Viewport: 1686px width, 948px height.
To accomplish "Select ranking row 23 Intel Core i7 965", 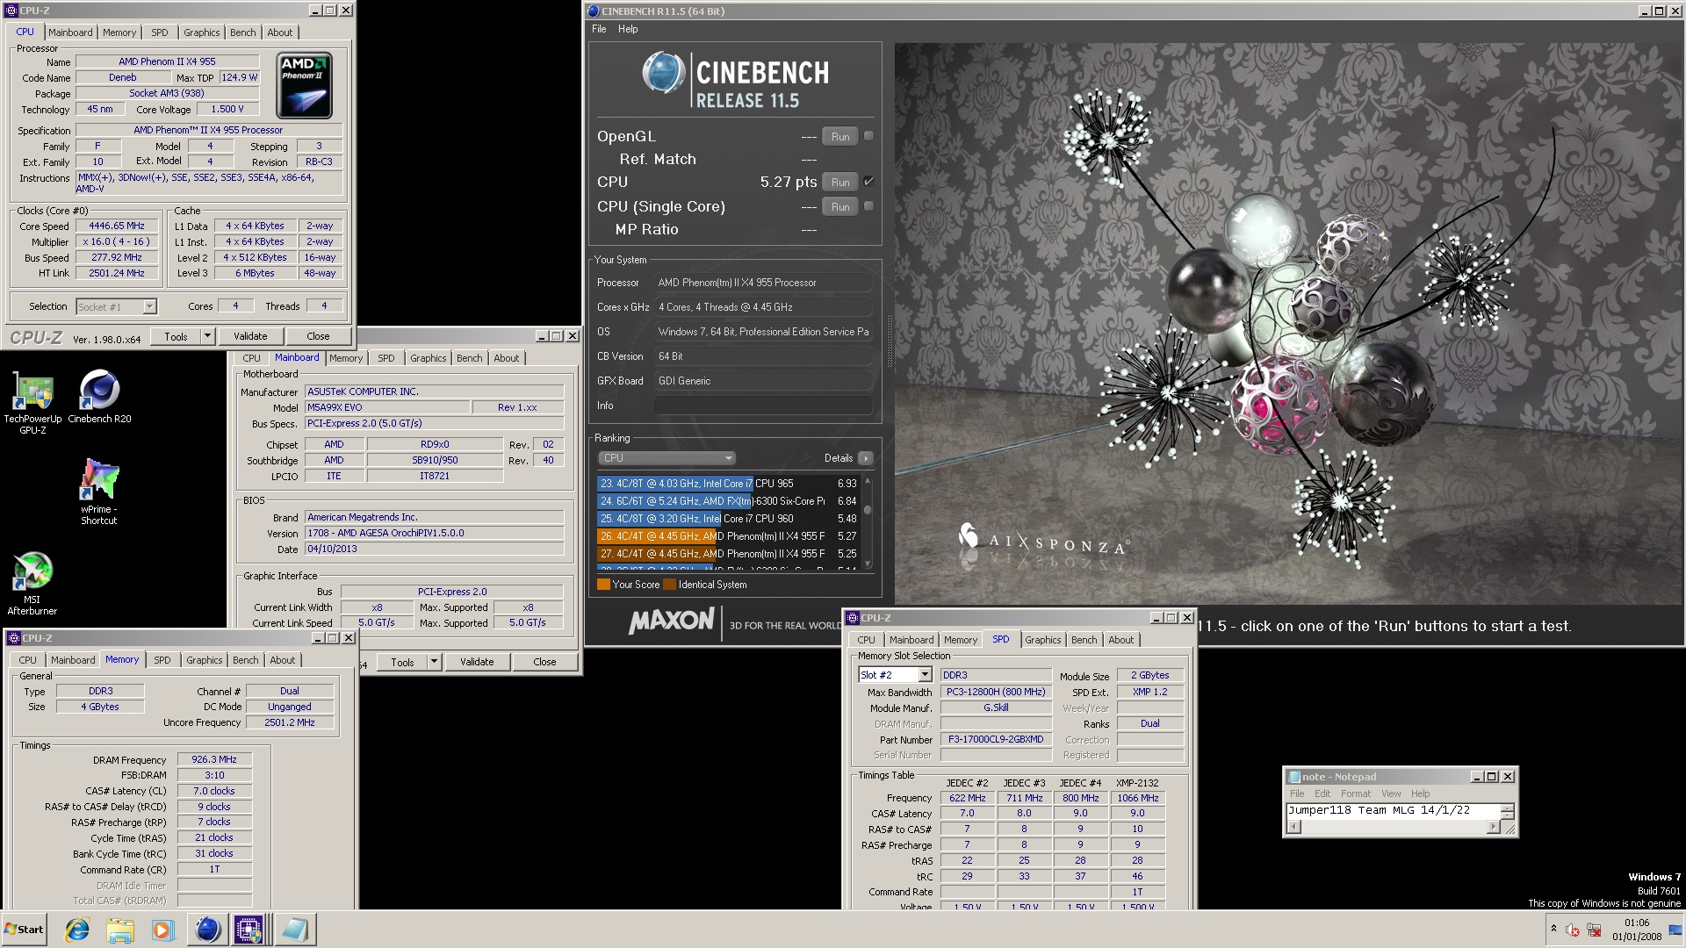I will (x=728, y=484).
